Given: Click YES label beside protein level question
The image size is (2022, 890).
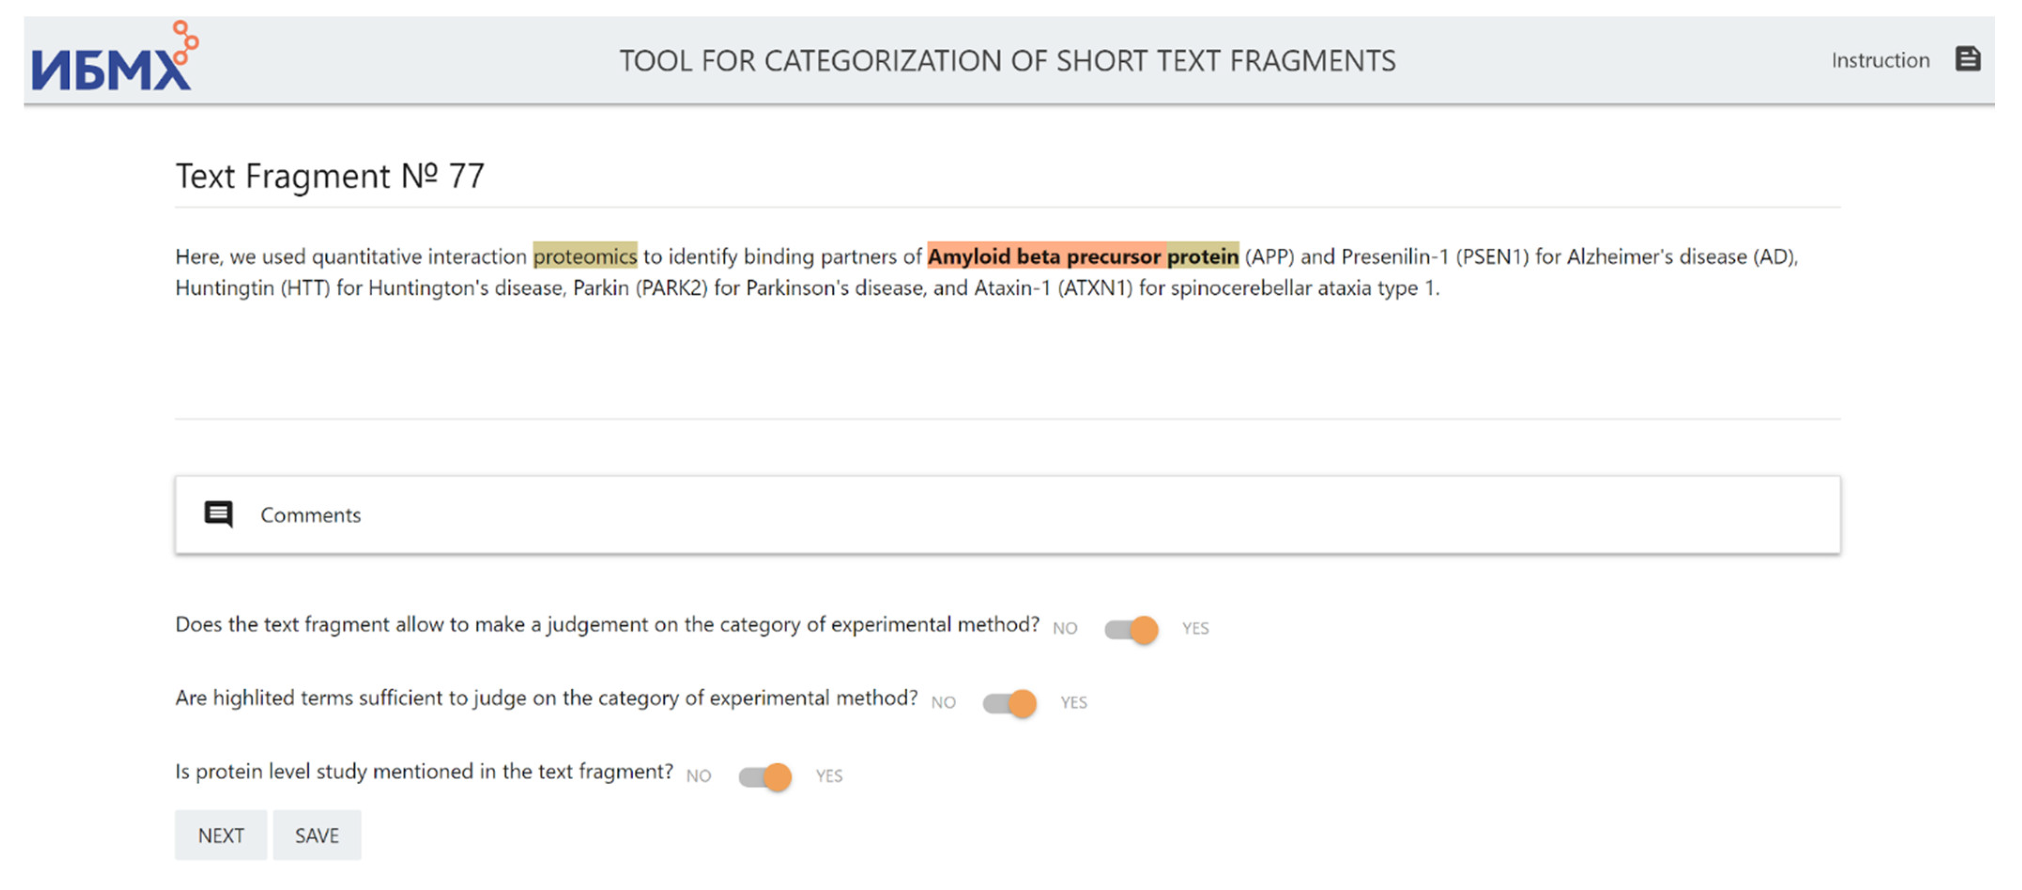Looking at the screenshot, I should pyautogui.click(x=829, y=776).
